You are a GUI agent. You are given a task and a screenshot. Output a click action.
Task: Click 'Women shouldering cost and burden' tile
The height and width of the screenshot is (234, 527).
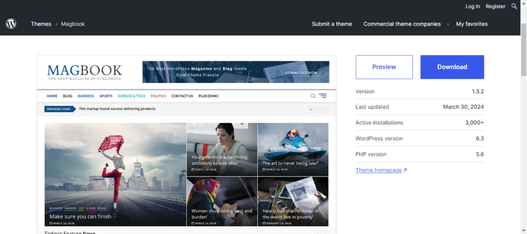point(222,202)
